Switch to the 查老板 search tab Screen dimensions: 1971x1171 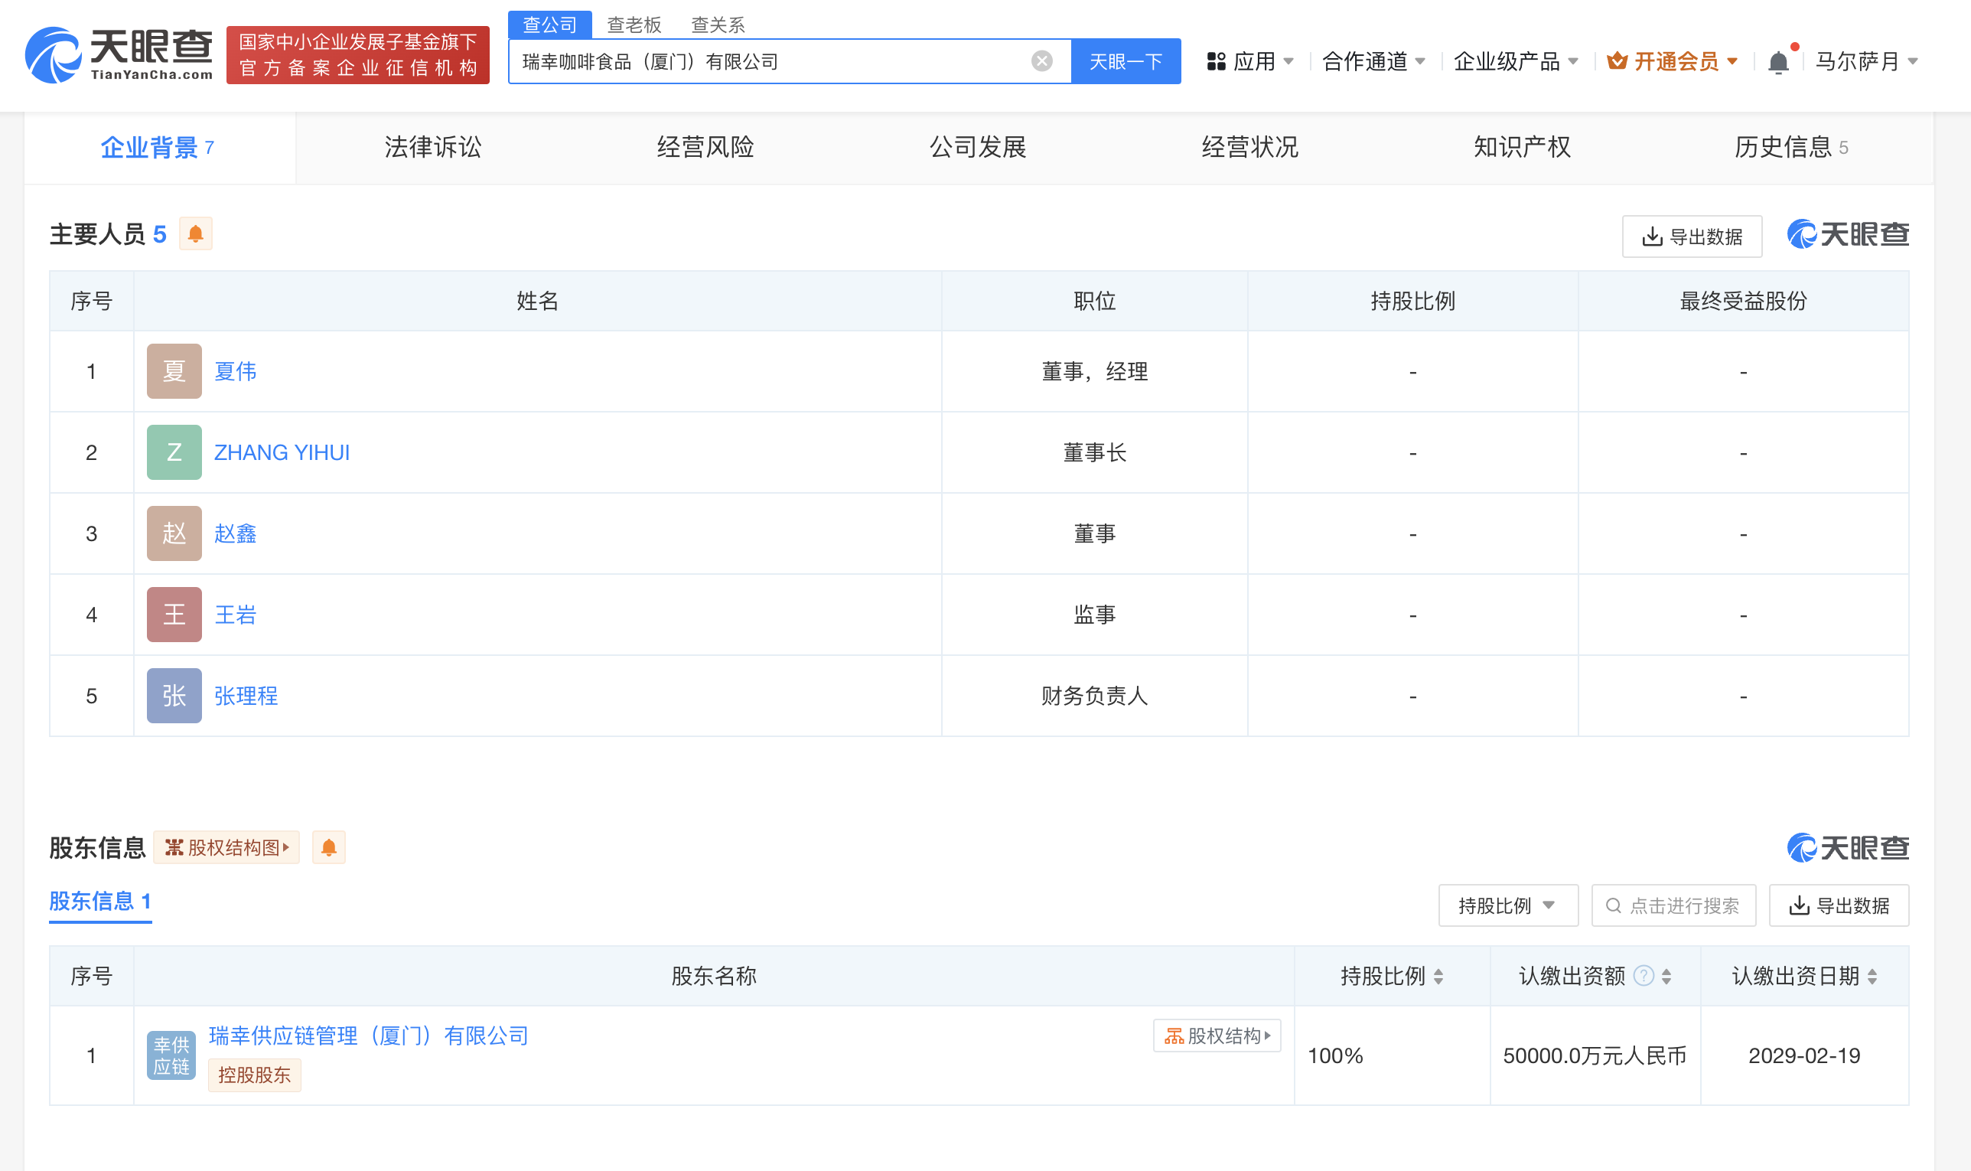(634, 24)
